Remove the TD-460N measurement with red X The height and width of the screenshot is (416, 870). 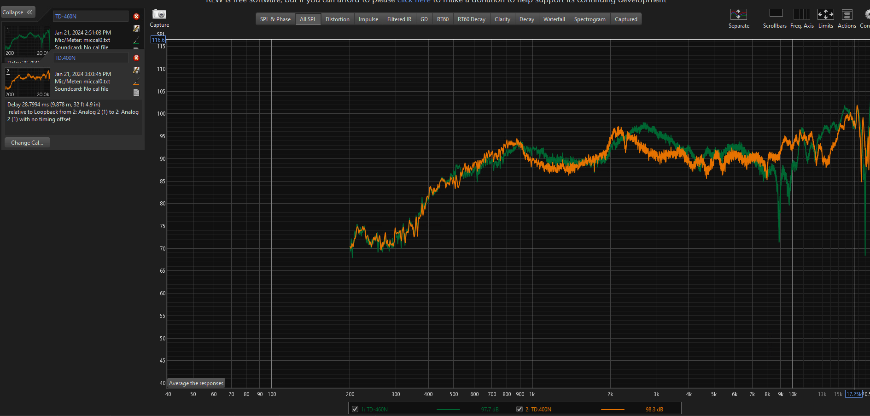point(136,16)
